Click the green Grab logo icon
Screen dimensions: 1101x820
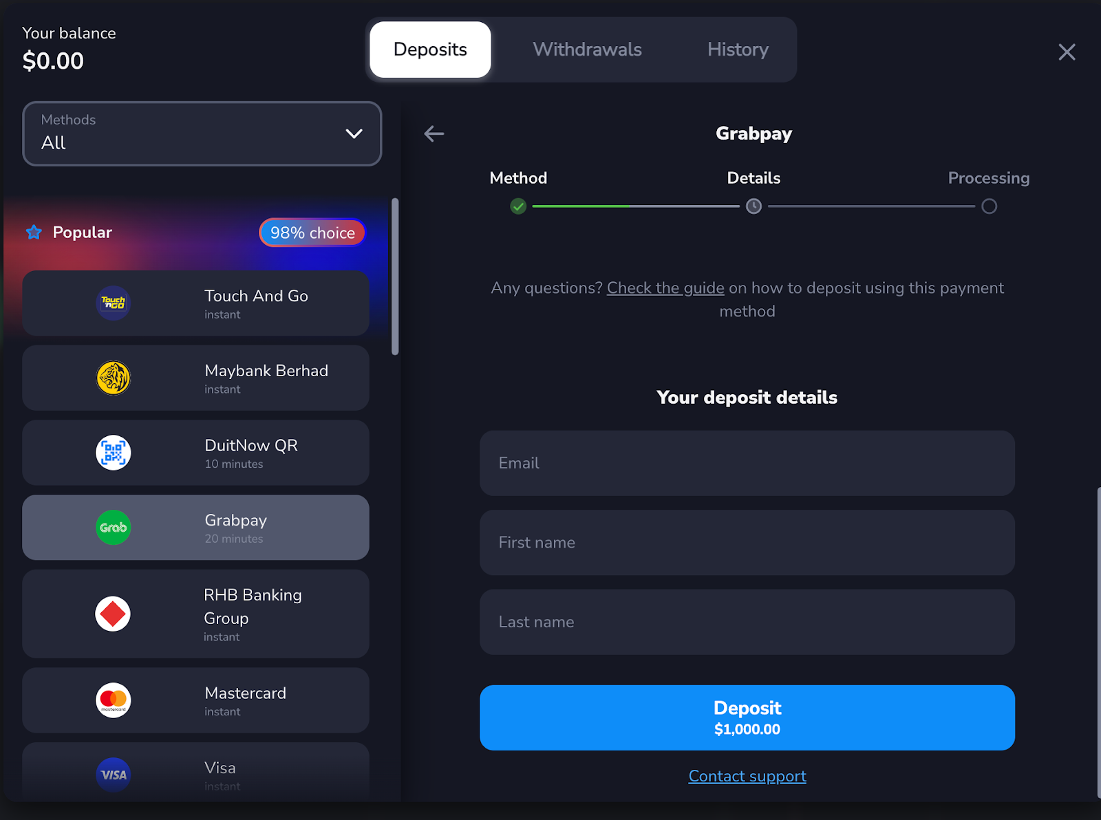[x=113, y=528]
